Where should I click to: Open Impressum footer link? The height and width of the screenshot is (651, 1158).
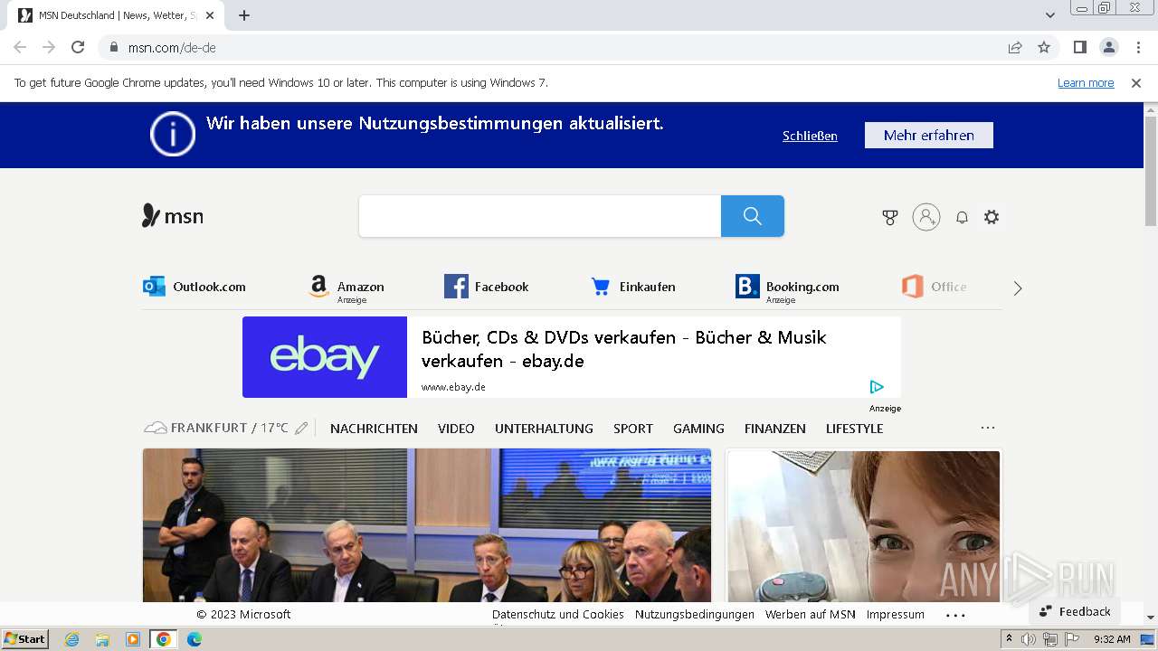pyautogui.click(x=896, y=614)
